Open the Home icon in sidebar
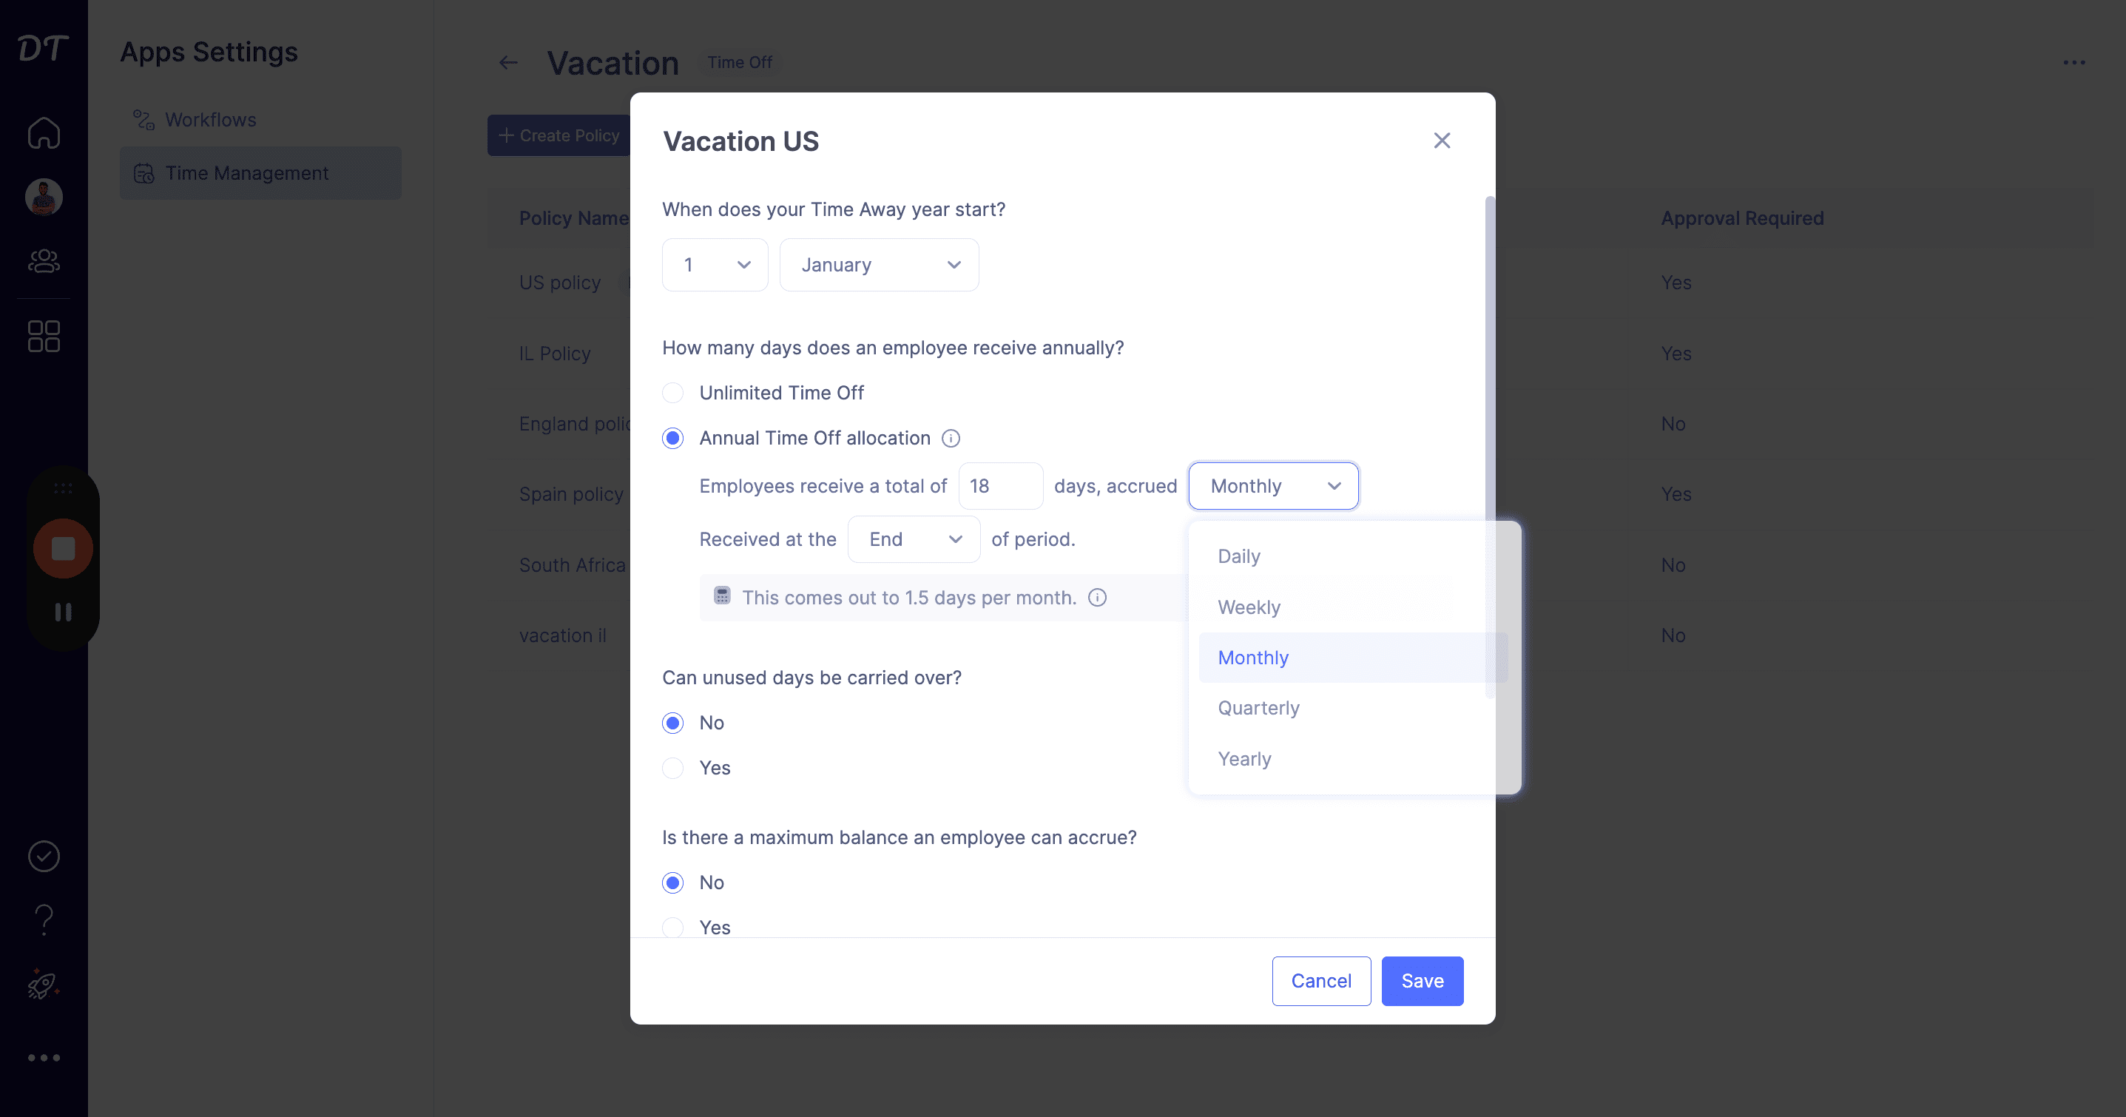This screenshot has width=2126, height=1117. 44,133
